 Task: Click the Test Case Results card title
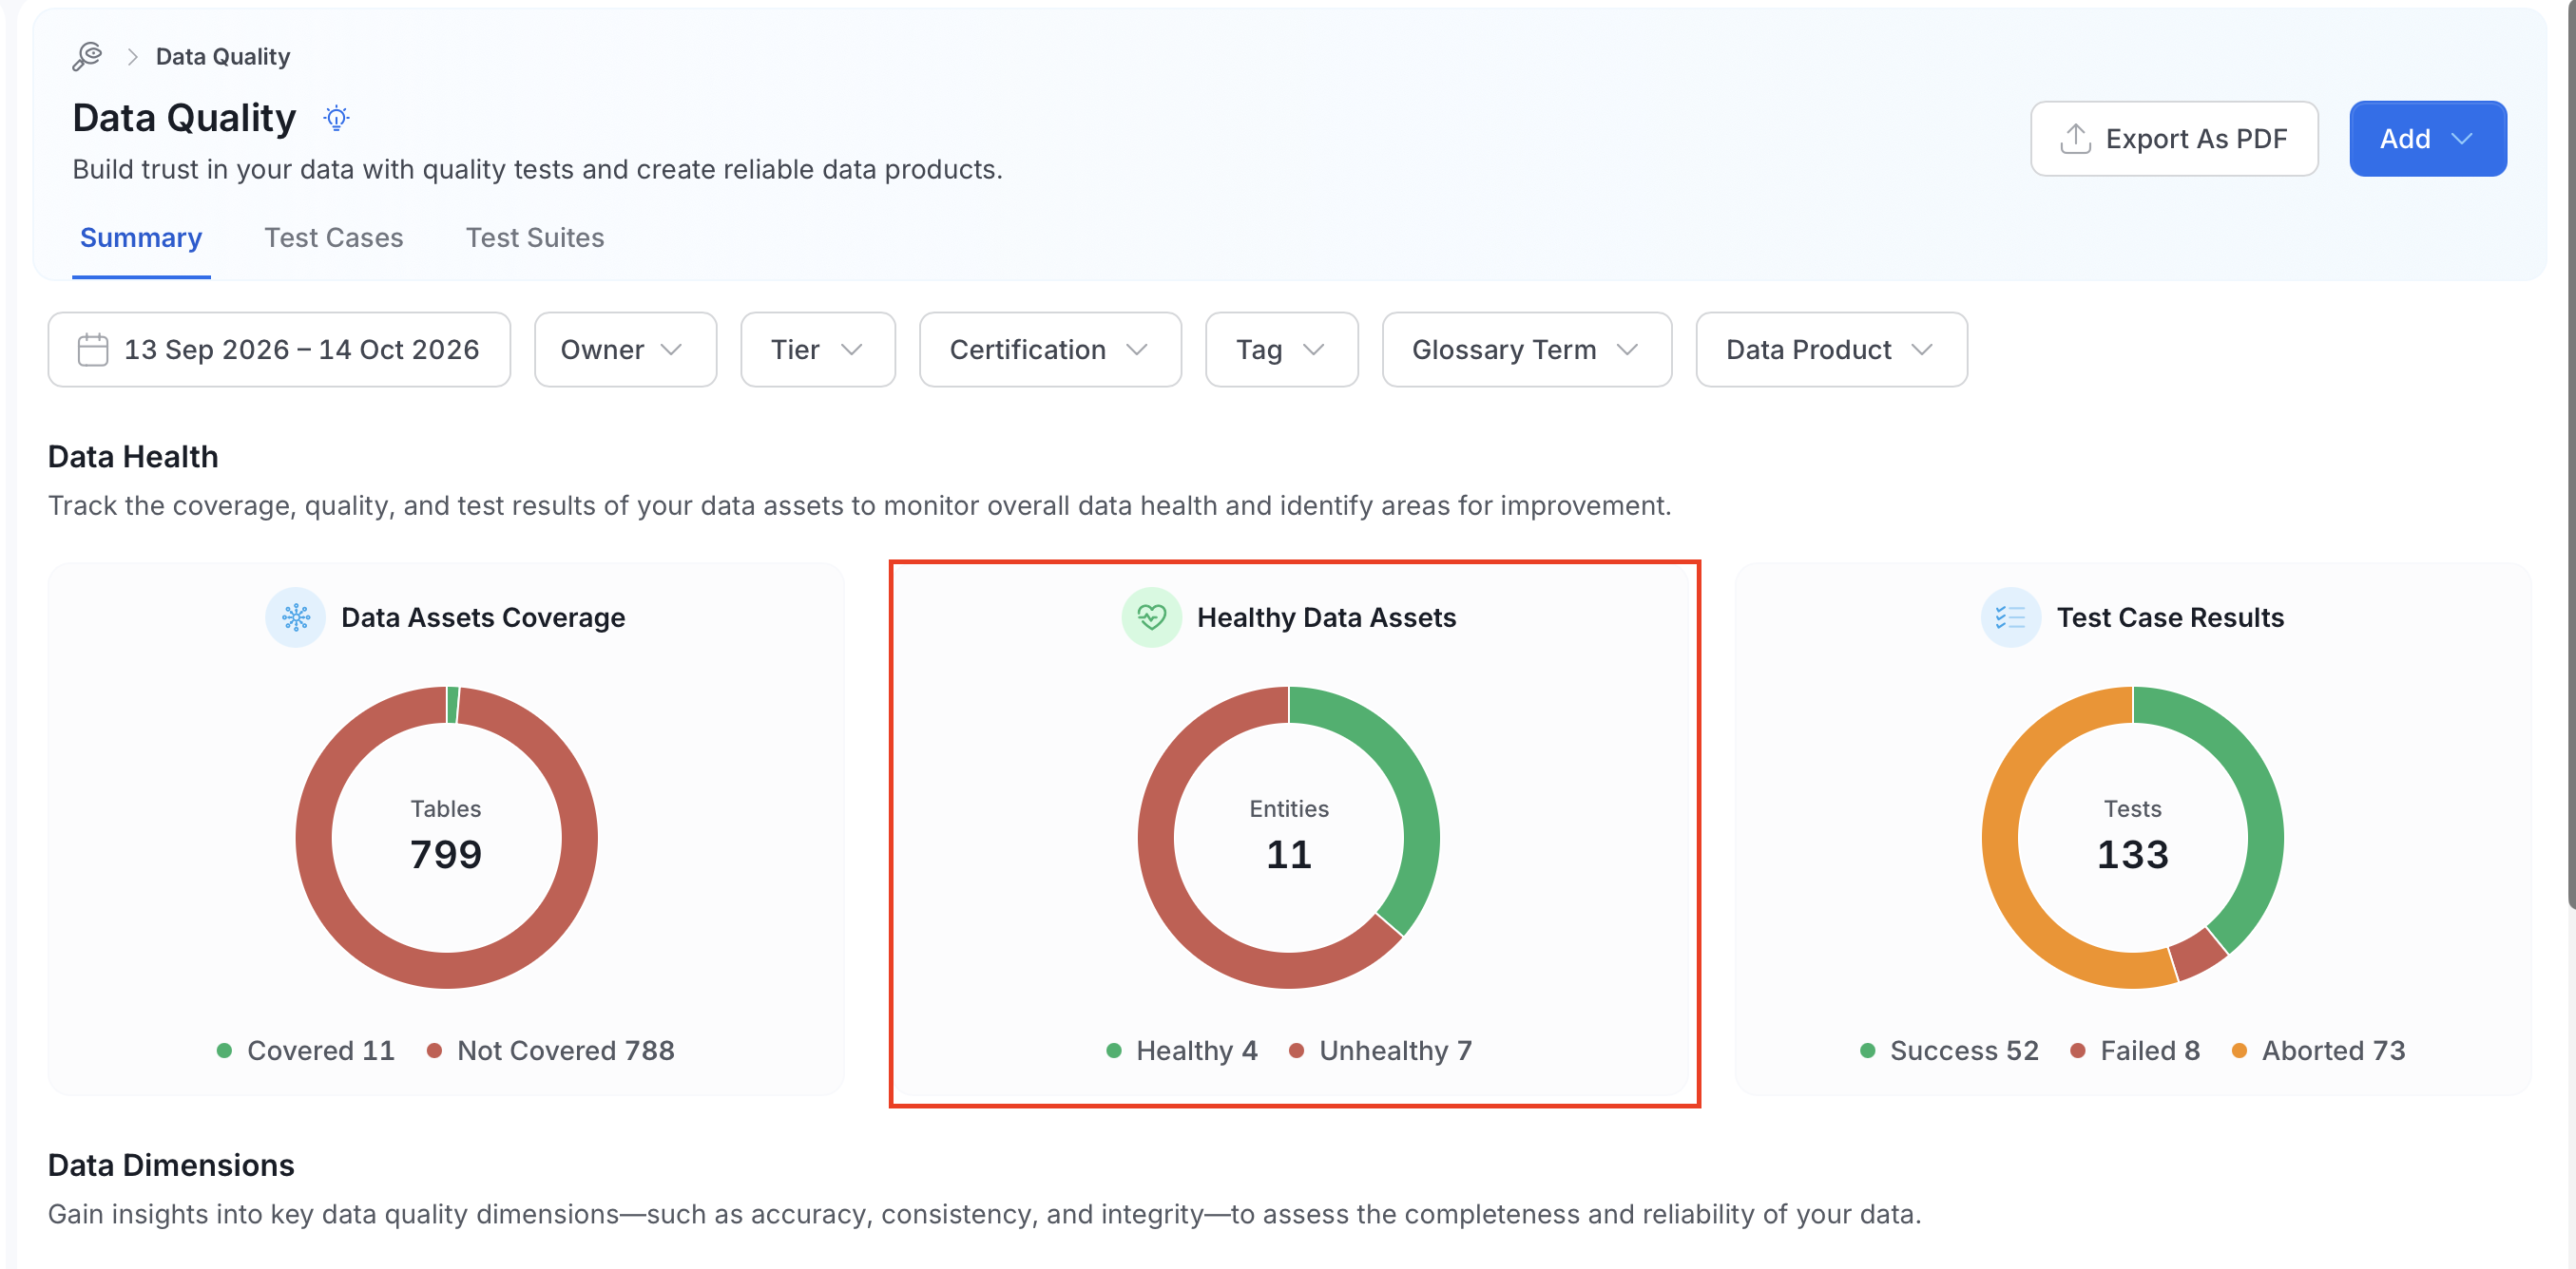2170,617
